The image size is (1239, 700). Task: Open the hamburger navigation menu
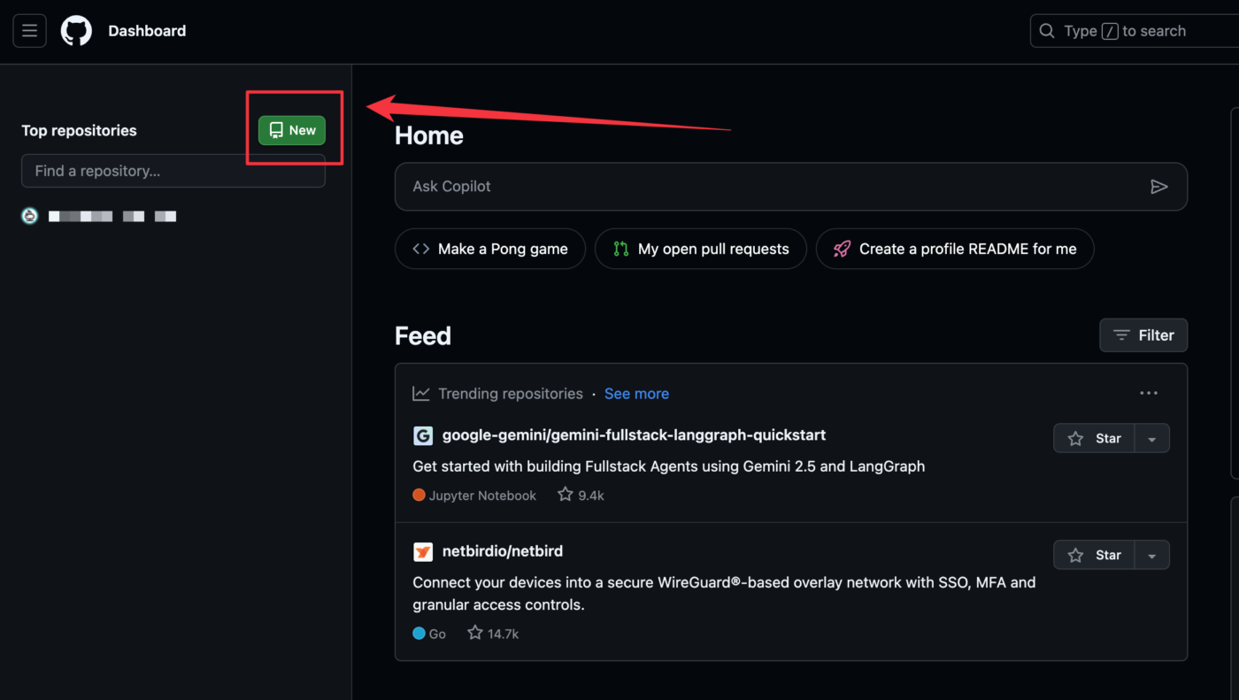coord(29,31)
